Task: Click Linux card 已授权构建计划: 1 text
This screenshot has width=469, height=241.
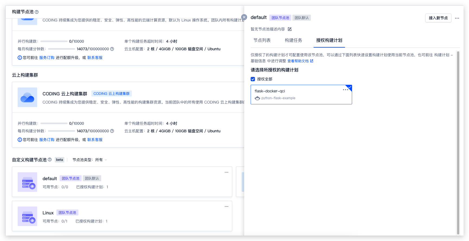Action: [x=91, y=221]
